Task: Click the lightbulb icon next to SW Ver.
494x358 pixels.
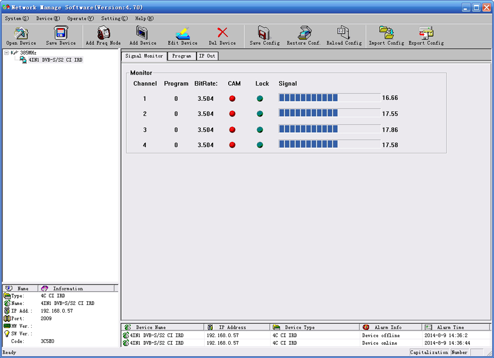Action: (x=7, y=334)
